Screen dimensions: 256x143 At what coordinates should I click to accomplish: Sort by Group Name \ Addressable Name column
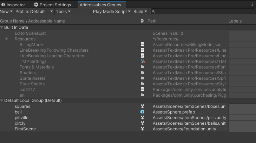[33, 21]
